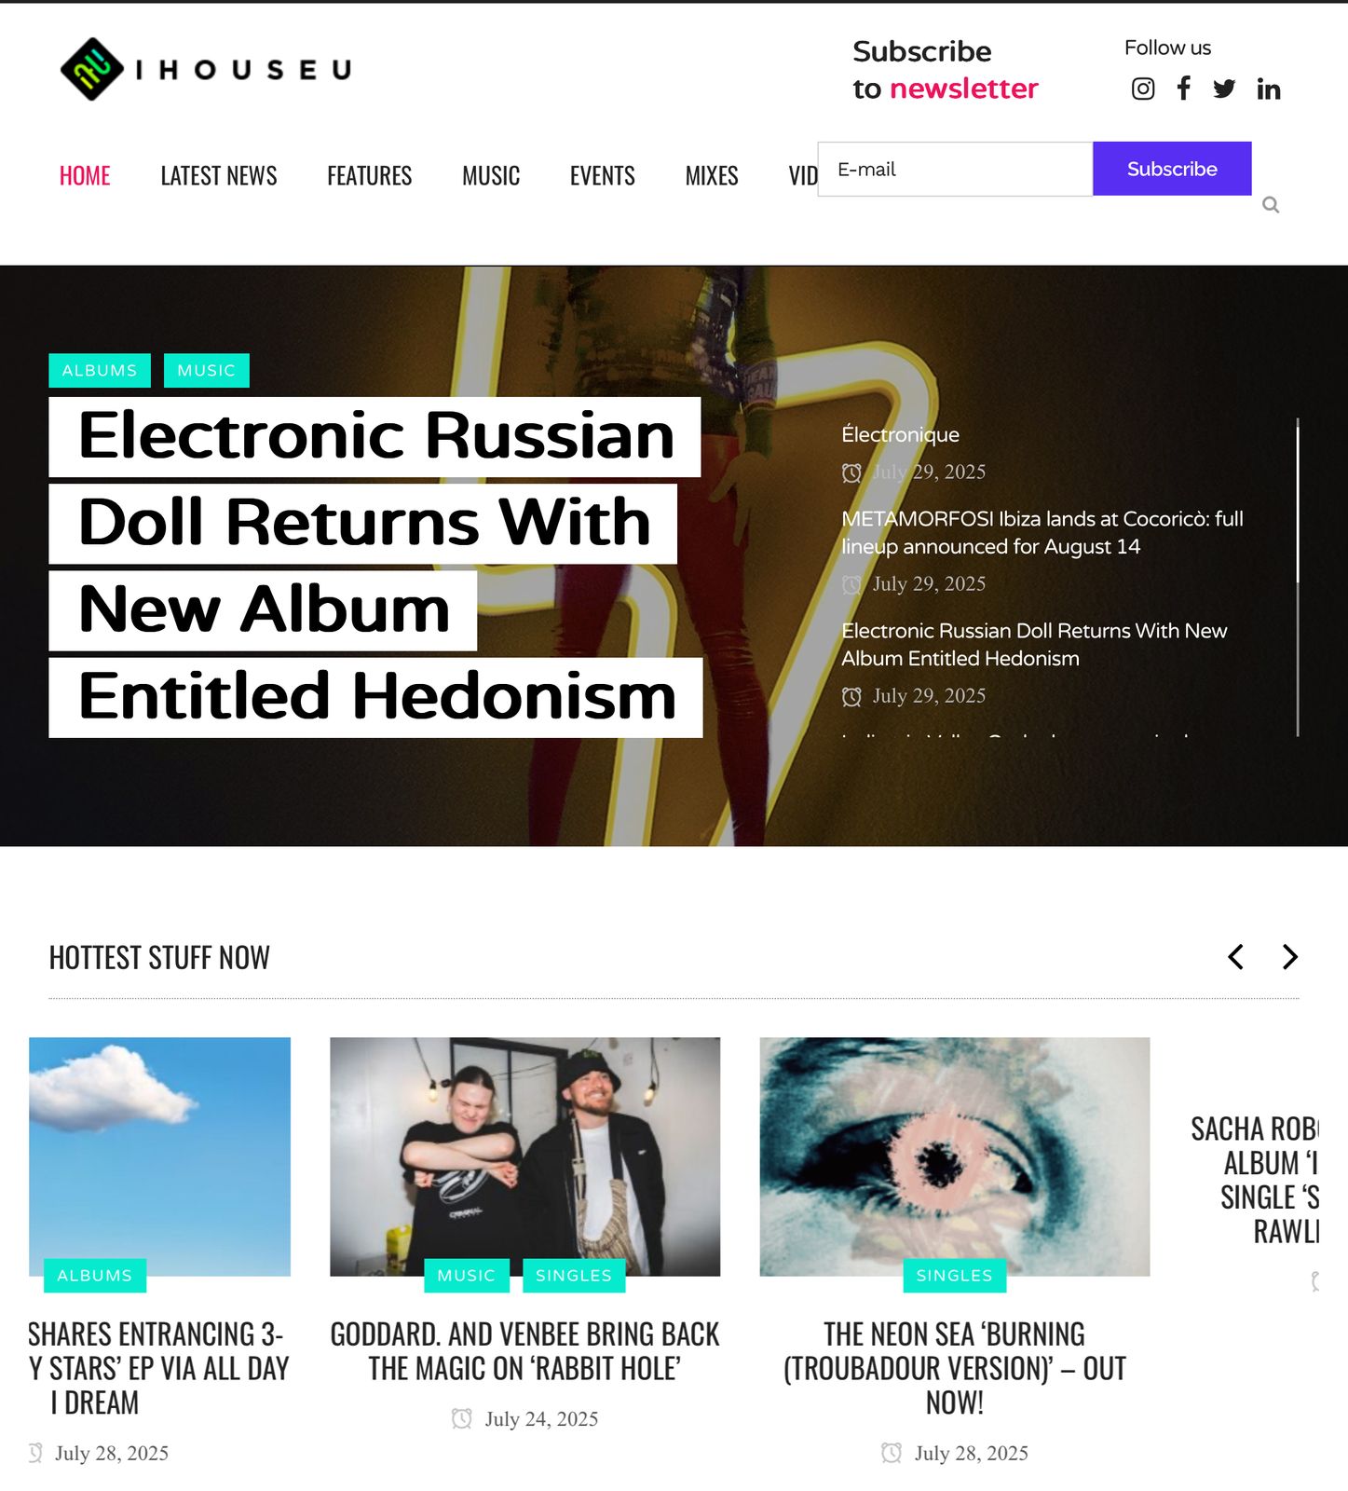
Task: Open the LinkedIn icon link
Action: coord(1269,89)
